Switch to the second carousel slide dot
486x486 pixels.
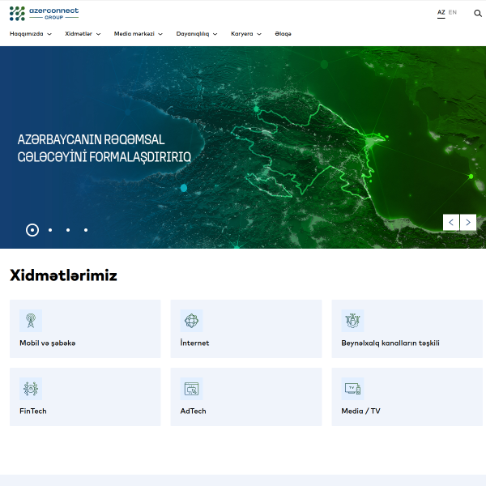[50, 230]
